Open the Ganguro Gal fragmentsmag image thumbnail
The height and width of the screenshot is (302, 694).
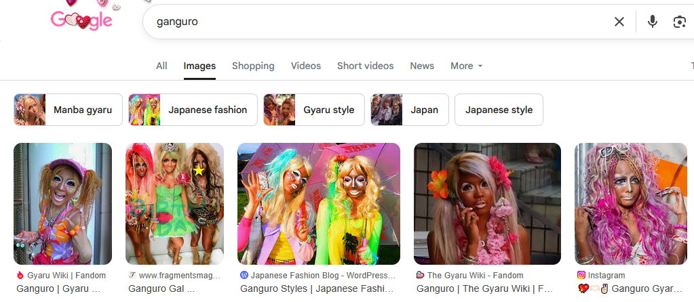pos(175,204)
